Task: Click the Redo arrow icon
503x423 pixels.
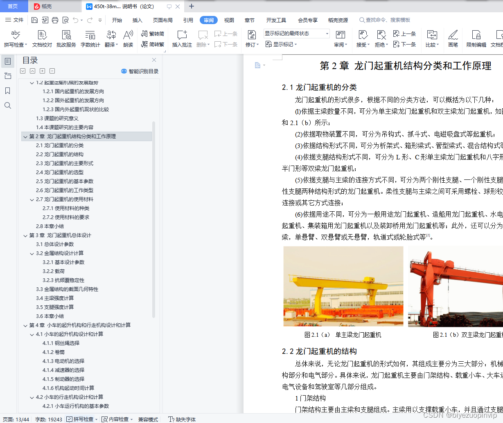Action: pos(90,20)
